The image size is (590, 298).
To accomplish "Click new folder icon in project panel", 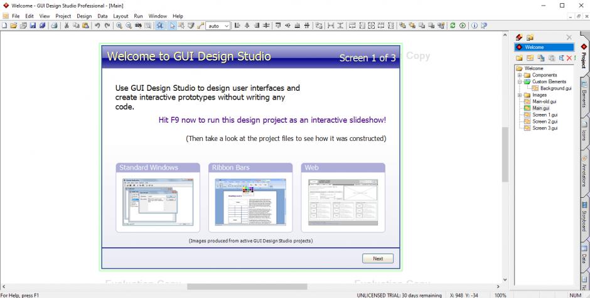I will point(519,58).
